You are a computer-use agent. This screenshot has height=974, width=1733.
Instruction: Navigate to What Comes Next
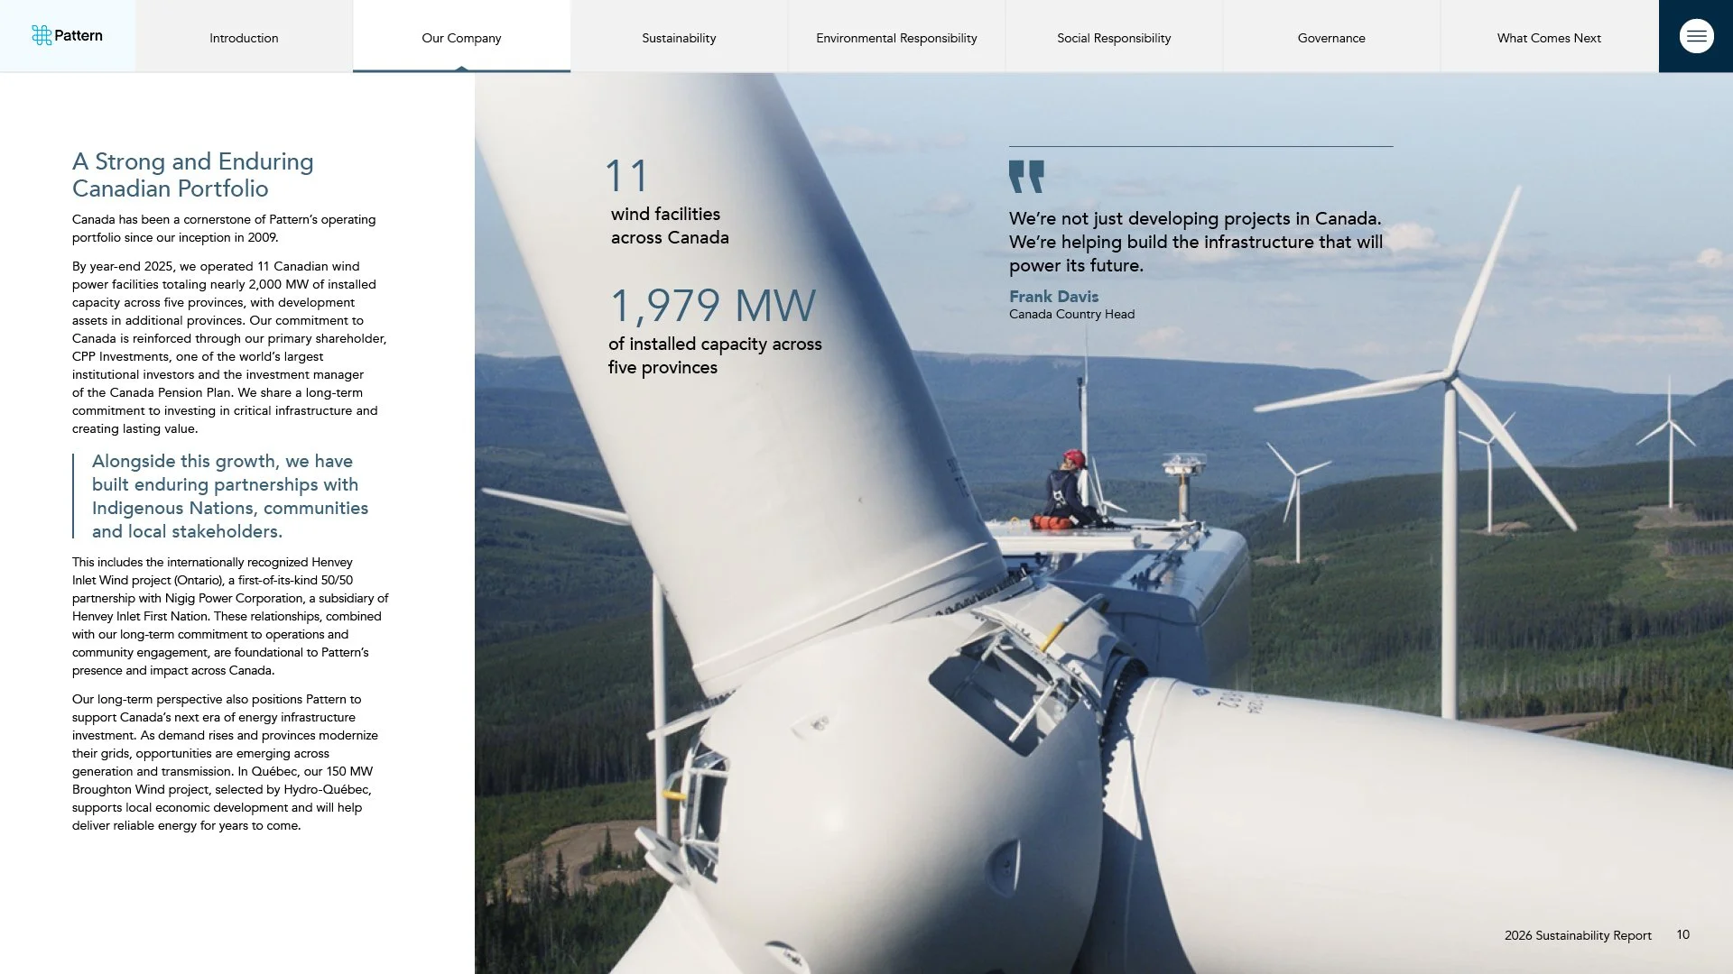[x=1549, y=38]
